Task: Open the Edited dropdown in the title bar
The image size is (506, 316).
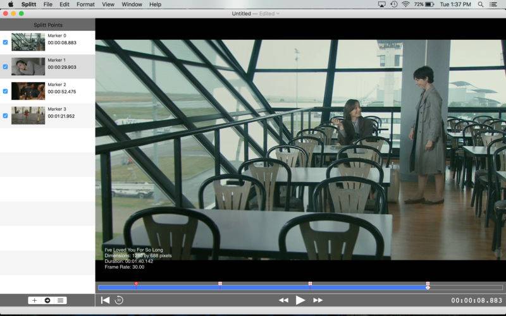Action: click(269, 13)
